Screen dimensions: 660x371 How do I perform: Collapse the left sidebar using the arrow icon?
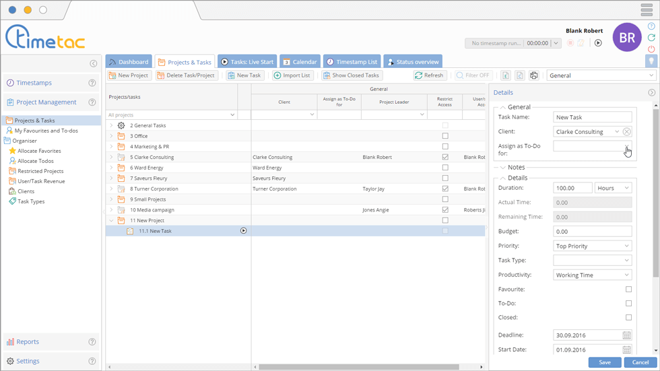tap(94, 63)
